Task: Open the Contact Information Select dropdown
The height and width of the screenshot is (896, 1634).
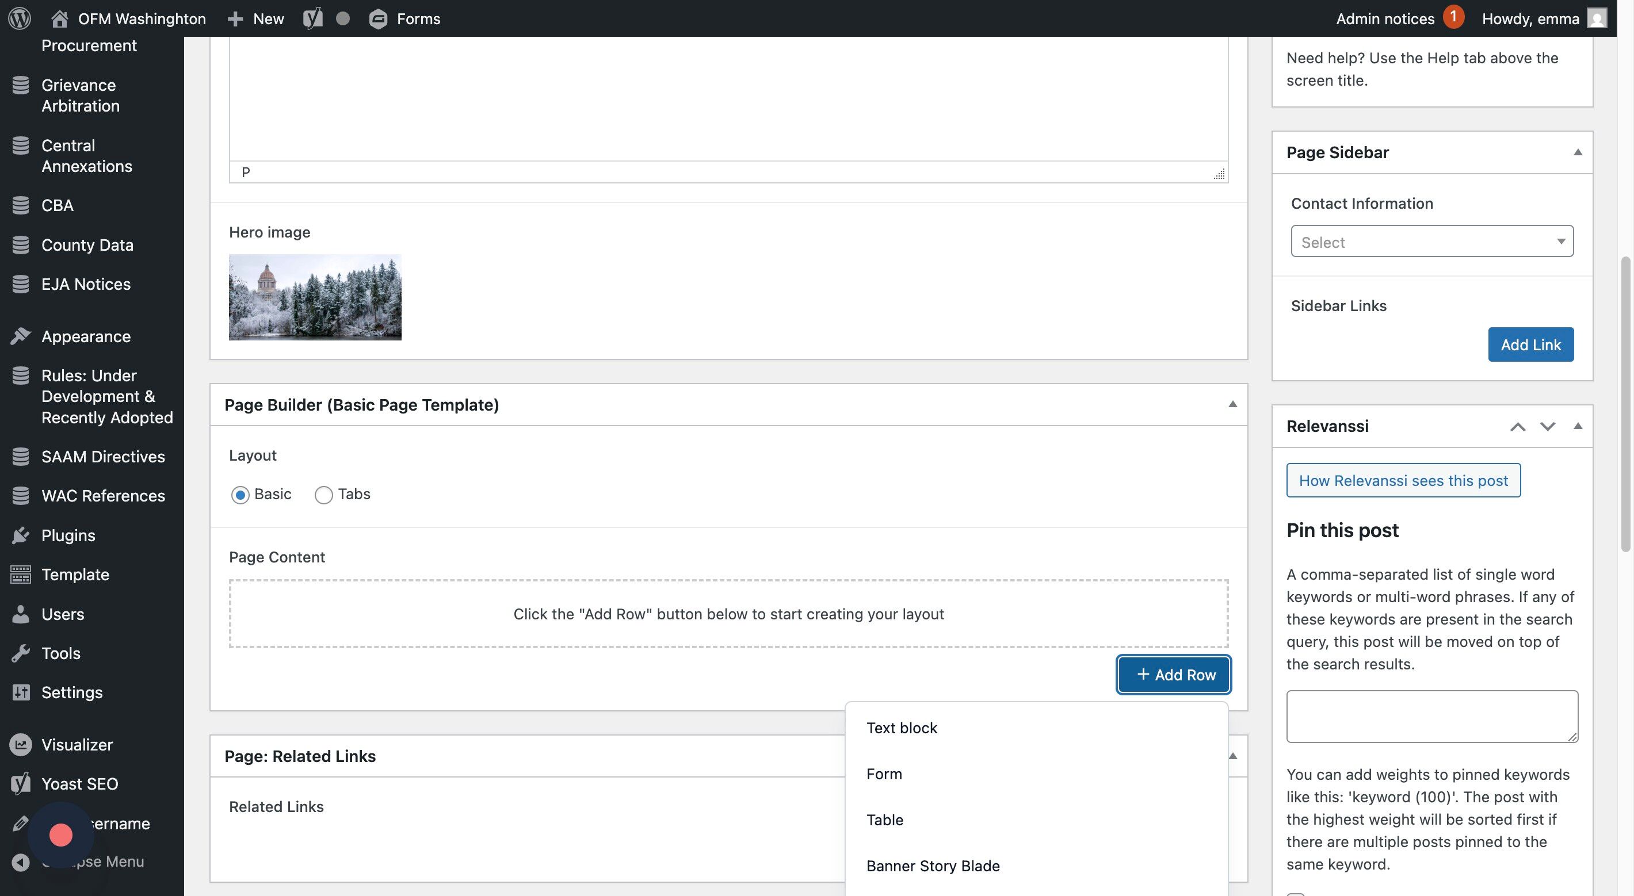Action: coord(1431,242)
